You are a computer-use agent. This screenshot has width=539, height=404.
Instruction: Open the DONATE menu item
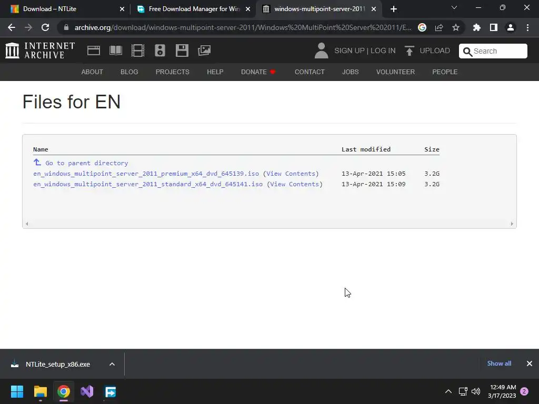(x=258, y=72)
